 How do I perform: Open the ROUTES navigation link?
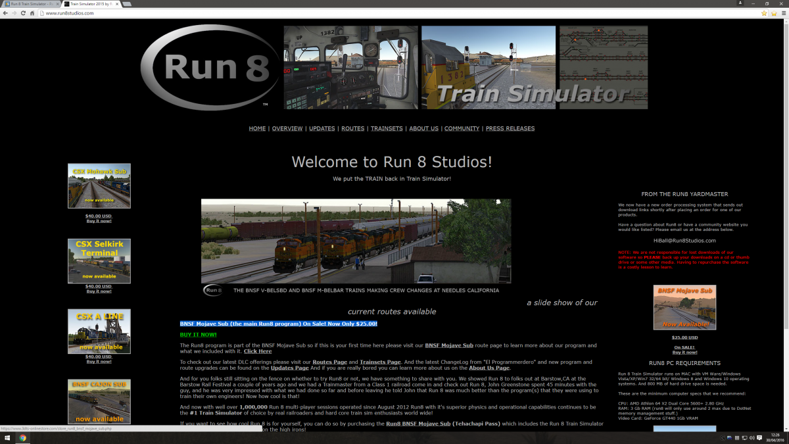pos(353,128)
